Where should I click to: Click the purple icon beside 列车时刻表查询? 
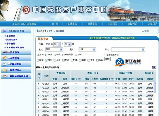click(5, 31)
